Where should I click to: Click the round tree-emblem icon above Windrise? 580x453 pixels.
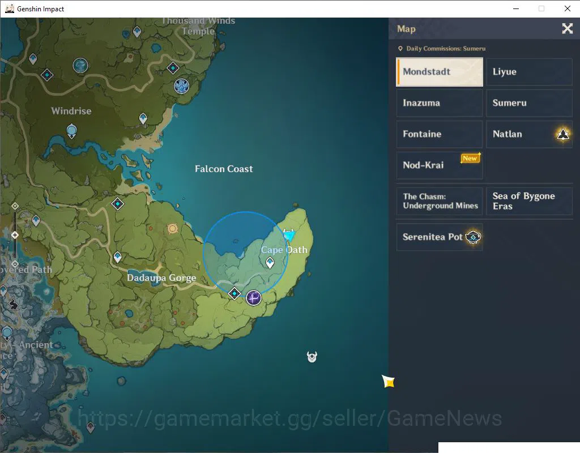(x=80, y=66)
